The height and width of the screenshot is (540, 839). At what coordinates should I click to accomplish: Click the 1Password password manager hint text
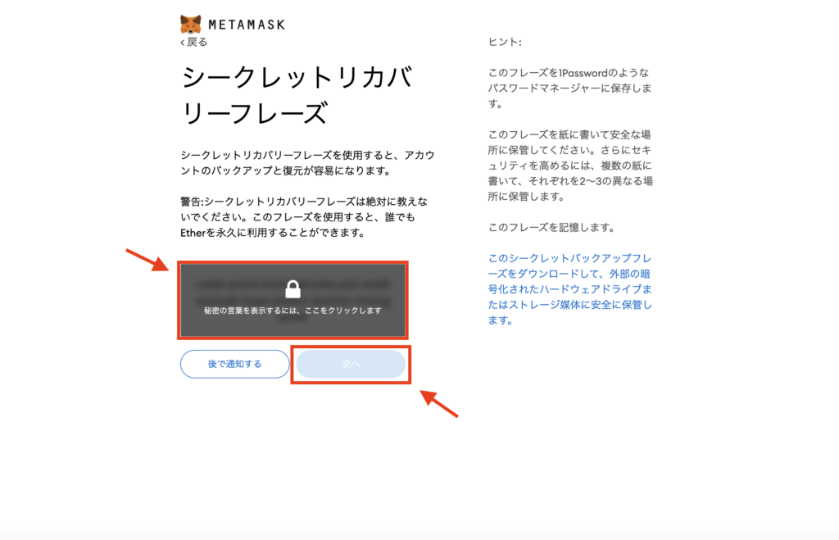coord(569,88)
